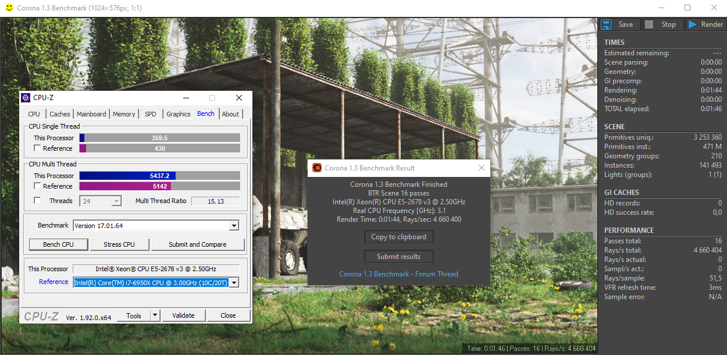Select the Graphics tab
The width and height of the screenshot is (727, 355).
tap(179, 114)
